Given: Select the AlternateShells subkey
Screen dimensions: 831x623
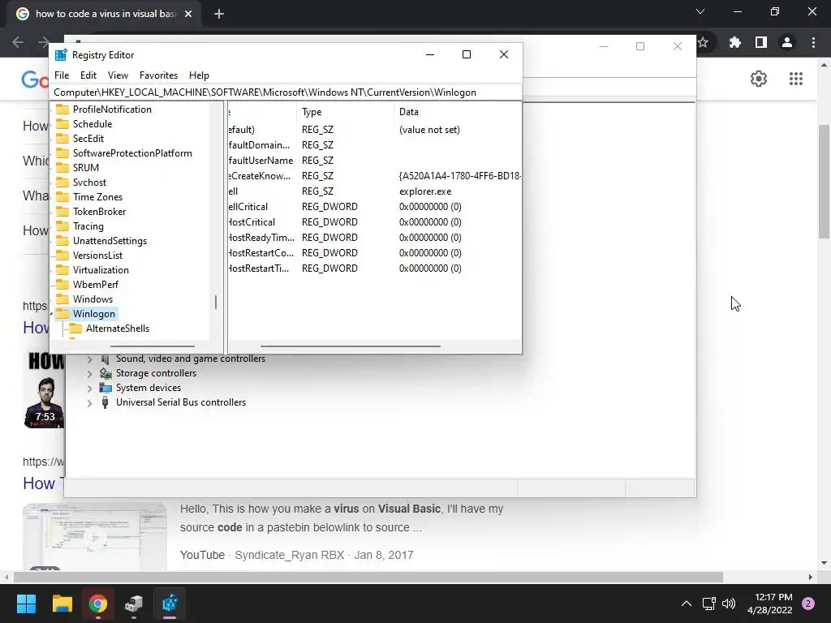Looking at the screenshot, I should (x=117, y=329).
